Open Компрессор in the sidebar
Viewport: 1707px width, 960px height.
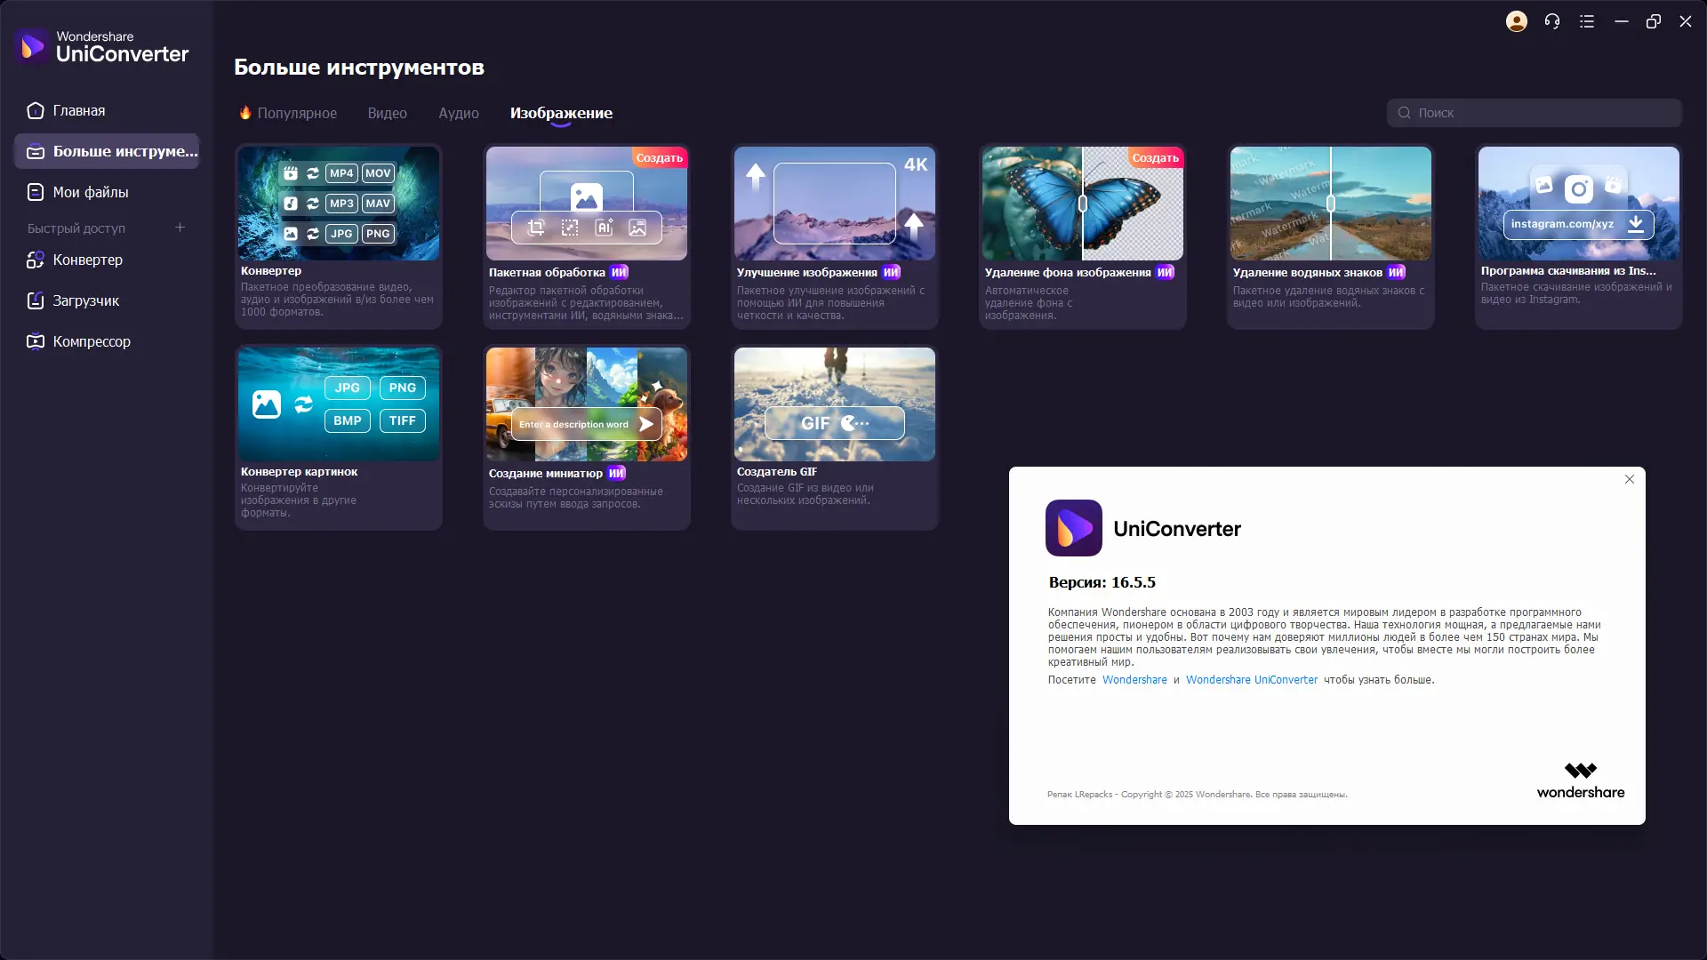91,341
